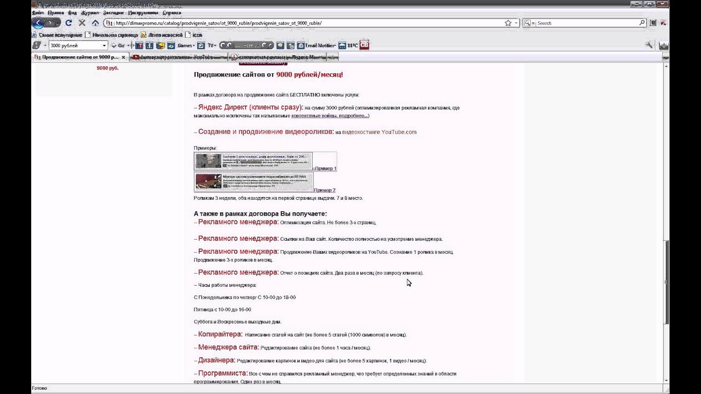Open the list-all-tabs dropdown

665,57
